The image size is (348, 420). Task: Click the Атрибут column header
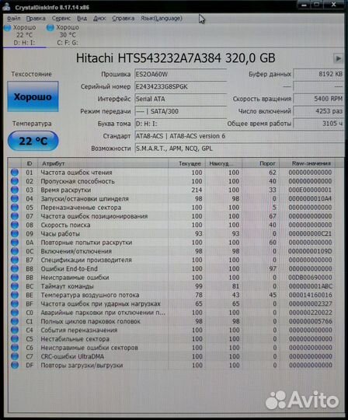click(103, 163)
